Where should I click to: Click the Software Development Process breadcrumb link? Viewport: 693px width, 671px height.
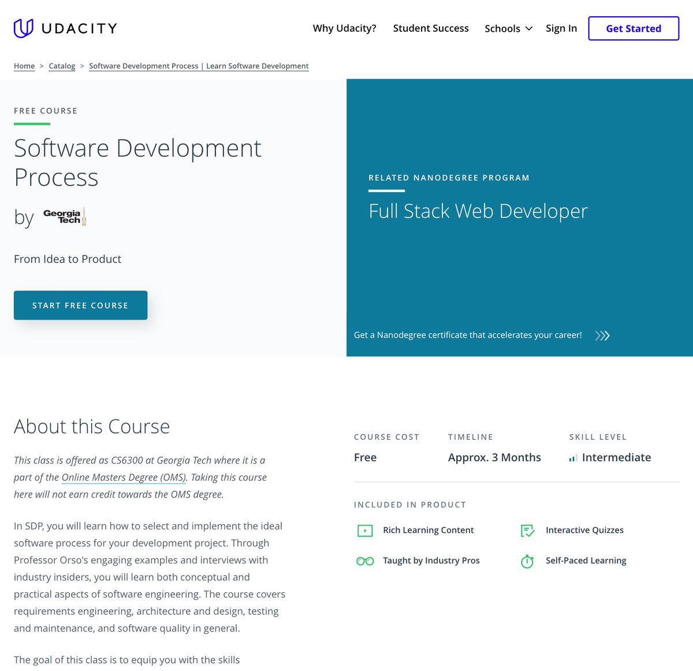199,66
